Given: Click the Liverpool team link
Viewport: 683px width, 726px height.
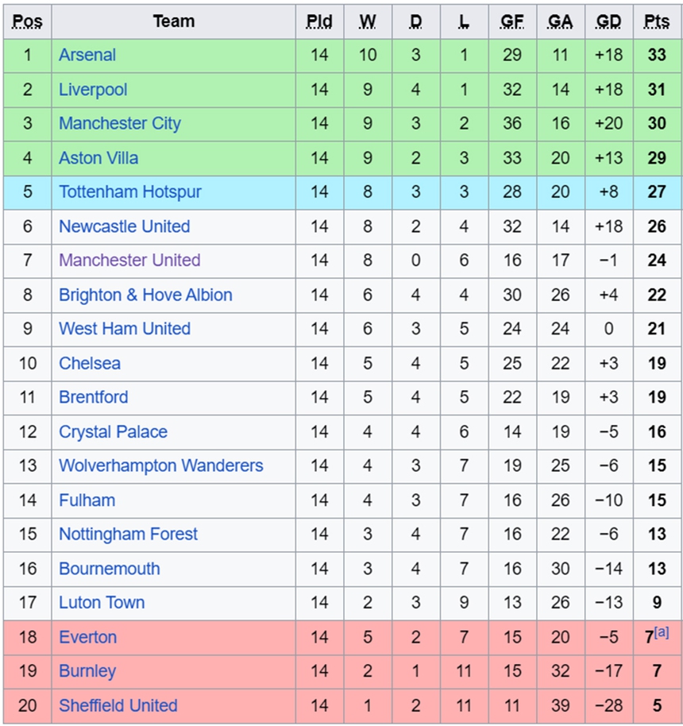Looking at the screenshot, I should (93, 90).
